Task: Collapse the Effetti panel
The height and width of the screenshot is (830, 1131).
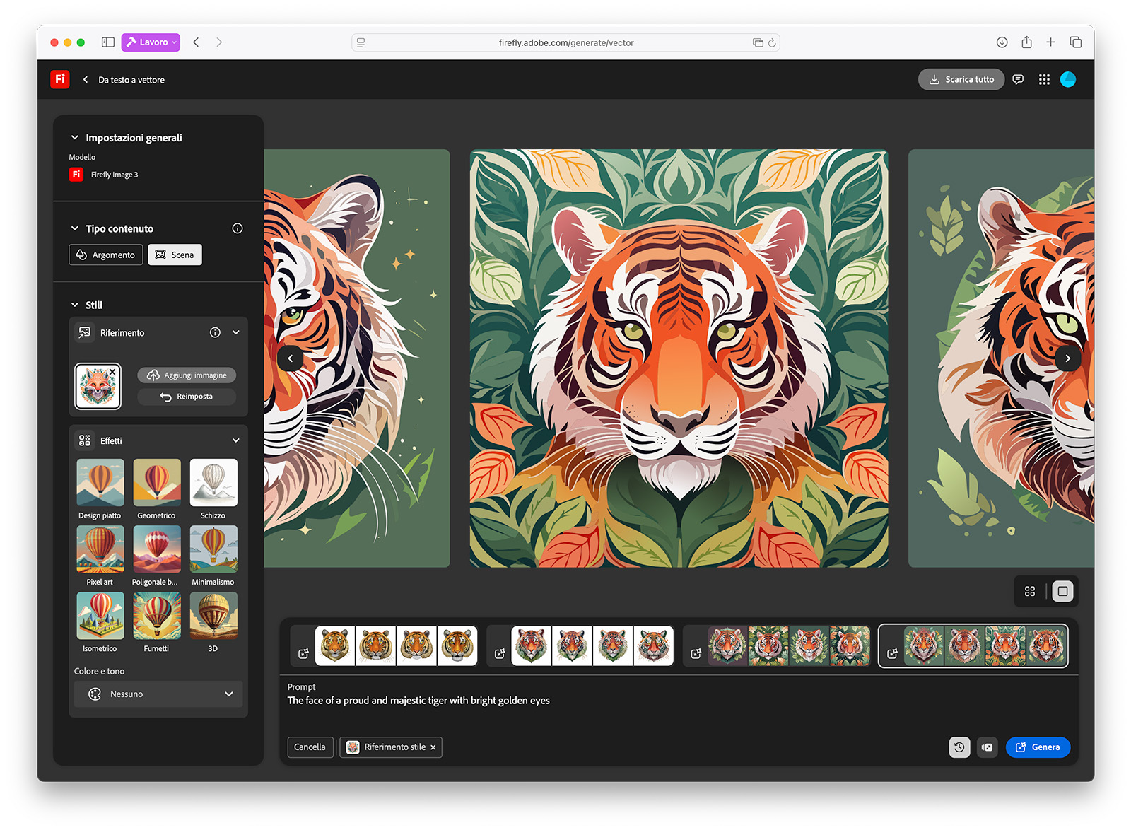Action: [x=236, y=440]
